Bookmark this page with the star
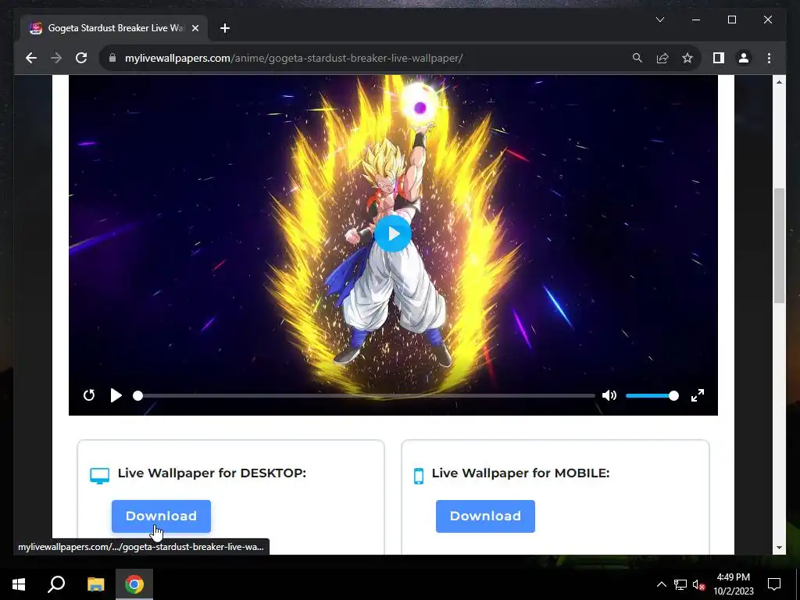The height and width of the screenshot is (600, 800). point(687,58)
